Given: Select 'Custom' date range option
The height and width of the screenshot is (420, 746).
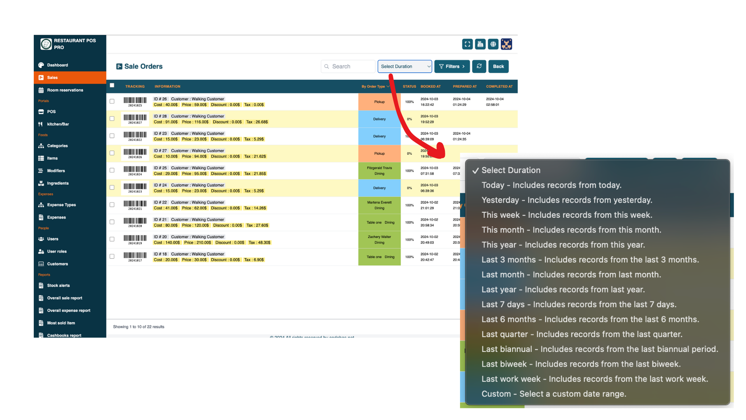Looking at the screenshot, I should (x=553, y=394).
